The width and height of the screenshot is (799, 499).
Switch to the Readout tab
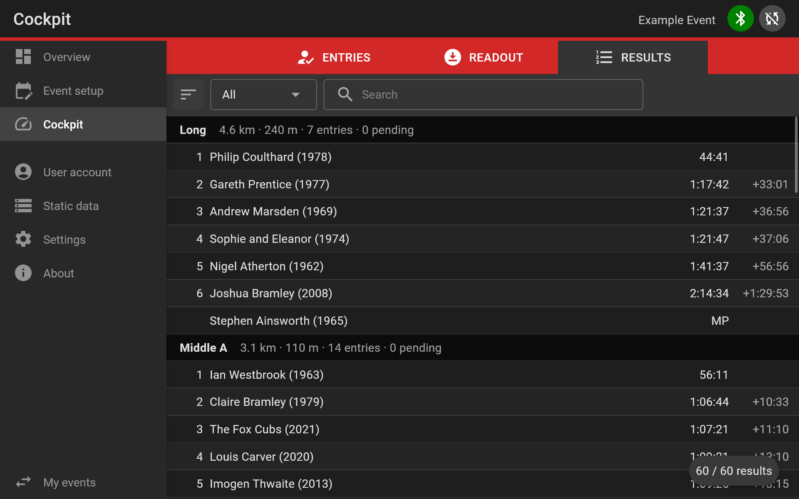(483, 57)
